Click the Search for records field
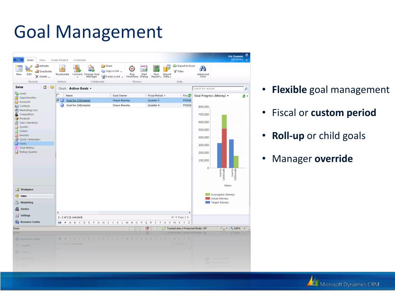The width and height of the screenshot is (395, 296). pyautogui.click(x=218, y=89)
